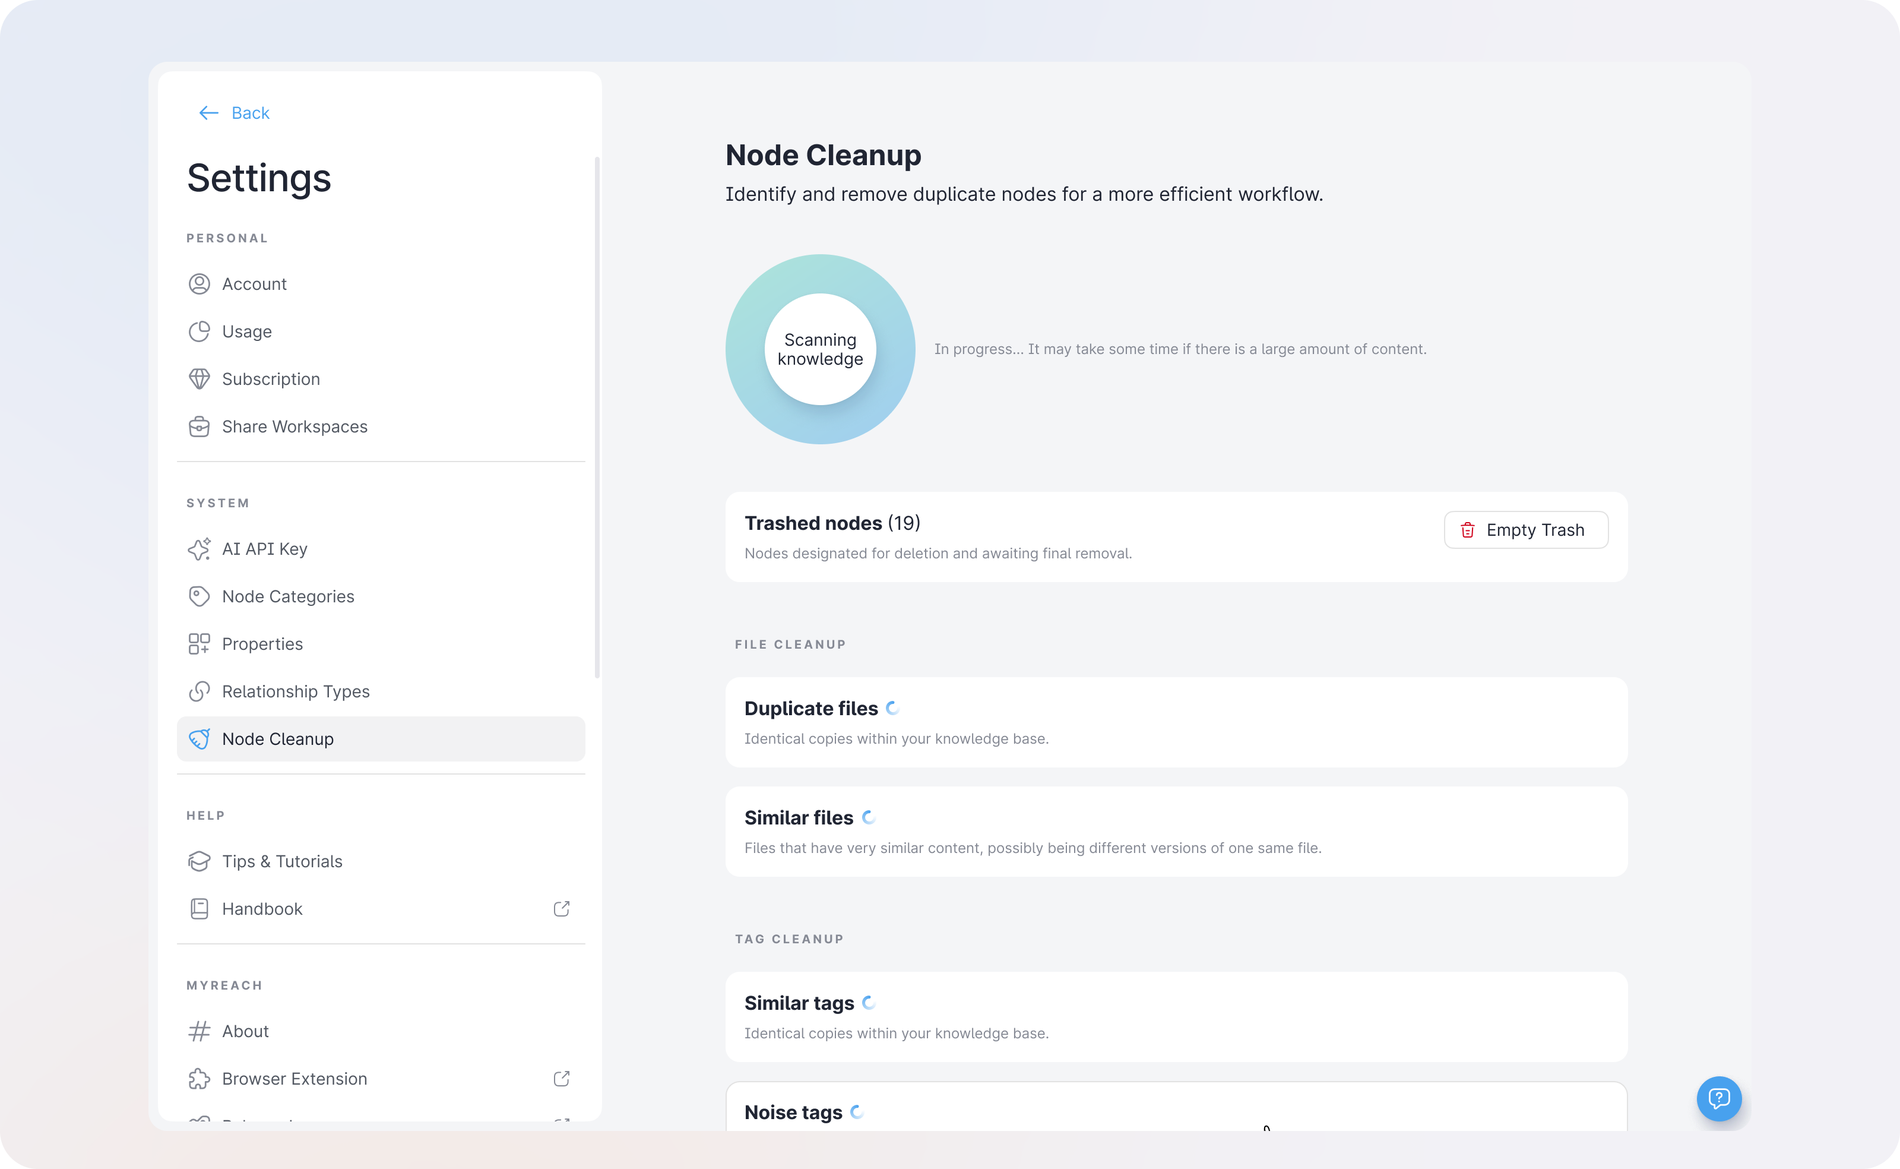Click the Empty Trash button

(x=1526, y=530)
